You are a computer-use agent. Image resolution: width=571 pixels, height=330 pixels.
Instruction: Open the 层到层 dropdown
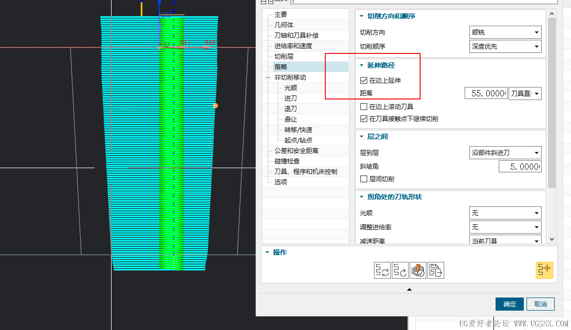click(505, 152)
